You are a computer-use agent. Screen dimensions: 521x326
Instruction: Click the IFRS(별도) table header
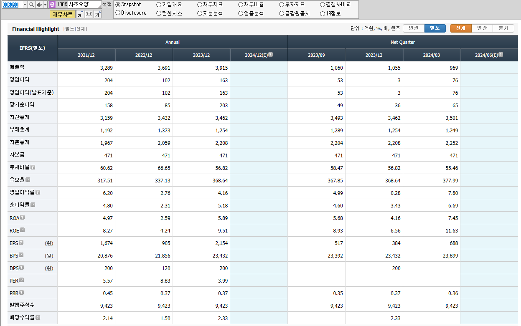point(32,48)
